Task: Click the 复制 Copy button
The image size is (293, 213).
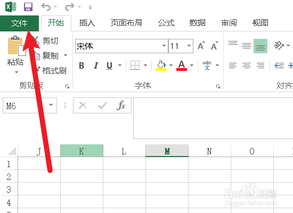Action: pyautogui.click(x=46, y=55)
